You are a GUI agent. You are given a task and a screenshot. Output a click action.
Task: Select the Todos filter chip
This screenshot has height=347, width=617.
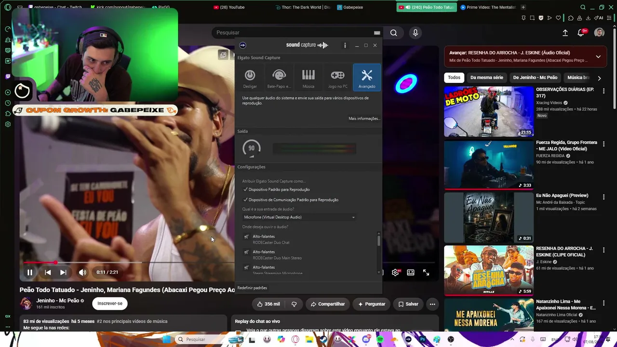click(x=454, y=78)
